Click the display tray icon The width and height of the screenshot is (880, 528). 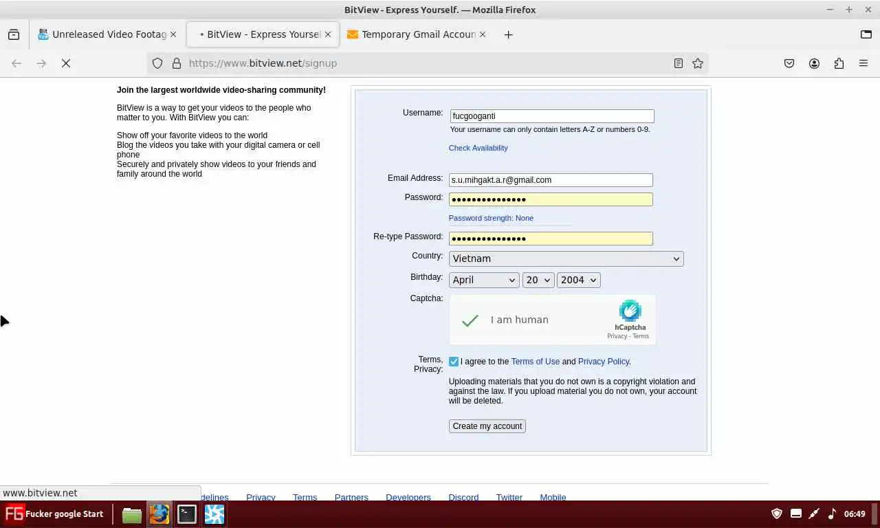coord(796,514)
